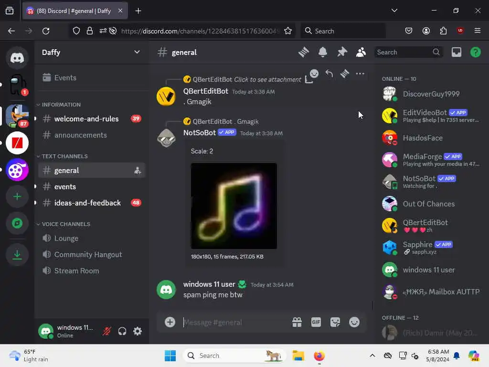Screen dimensions: 489x367
Task: Click windows 11 user message author
Action: click(x=209, y=284)
